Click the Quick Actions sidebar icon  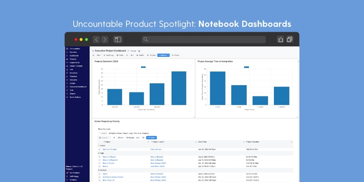67,97
